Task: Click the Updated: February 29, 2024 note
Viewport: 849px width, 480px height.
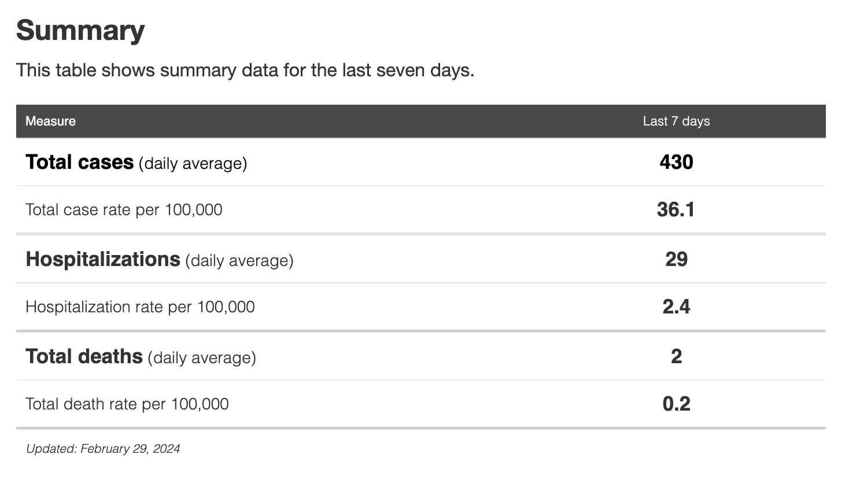Action: click(x=103, y=449)
